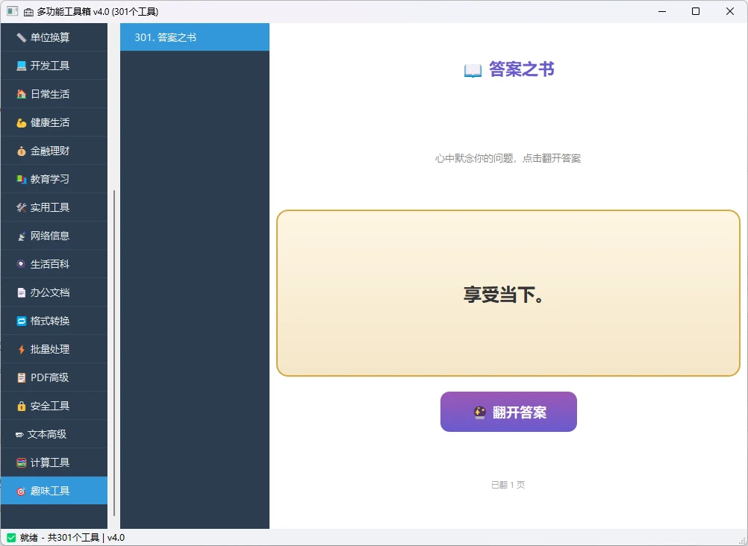Open the 网络信息 category
The width and height of the screenshot is (748, 546).
[54, 236]
